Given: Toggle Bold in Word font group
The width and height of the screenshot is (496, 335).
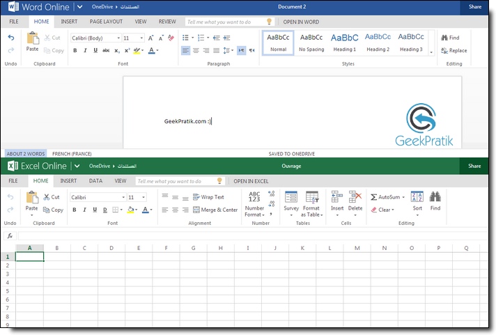Looking at the screenshot, I should 75,50.
